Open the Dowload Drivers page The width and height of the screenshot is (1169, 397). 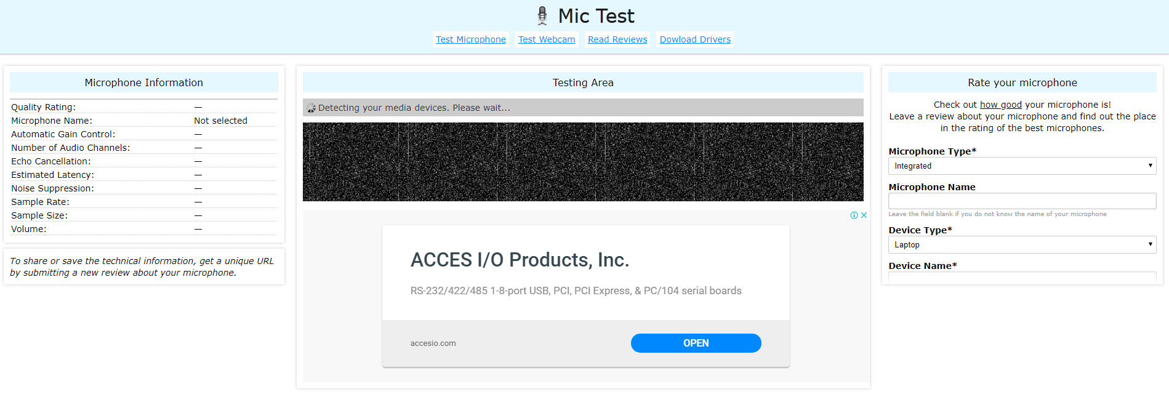(694, 39)
